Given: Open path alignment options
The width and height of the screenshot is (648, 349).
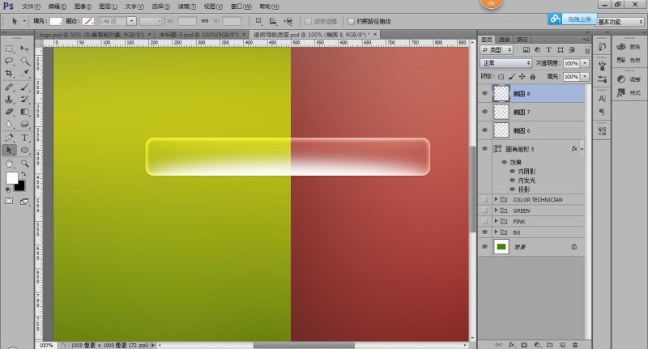Looking at the screenshot, I should click(x=273, y=21).
